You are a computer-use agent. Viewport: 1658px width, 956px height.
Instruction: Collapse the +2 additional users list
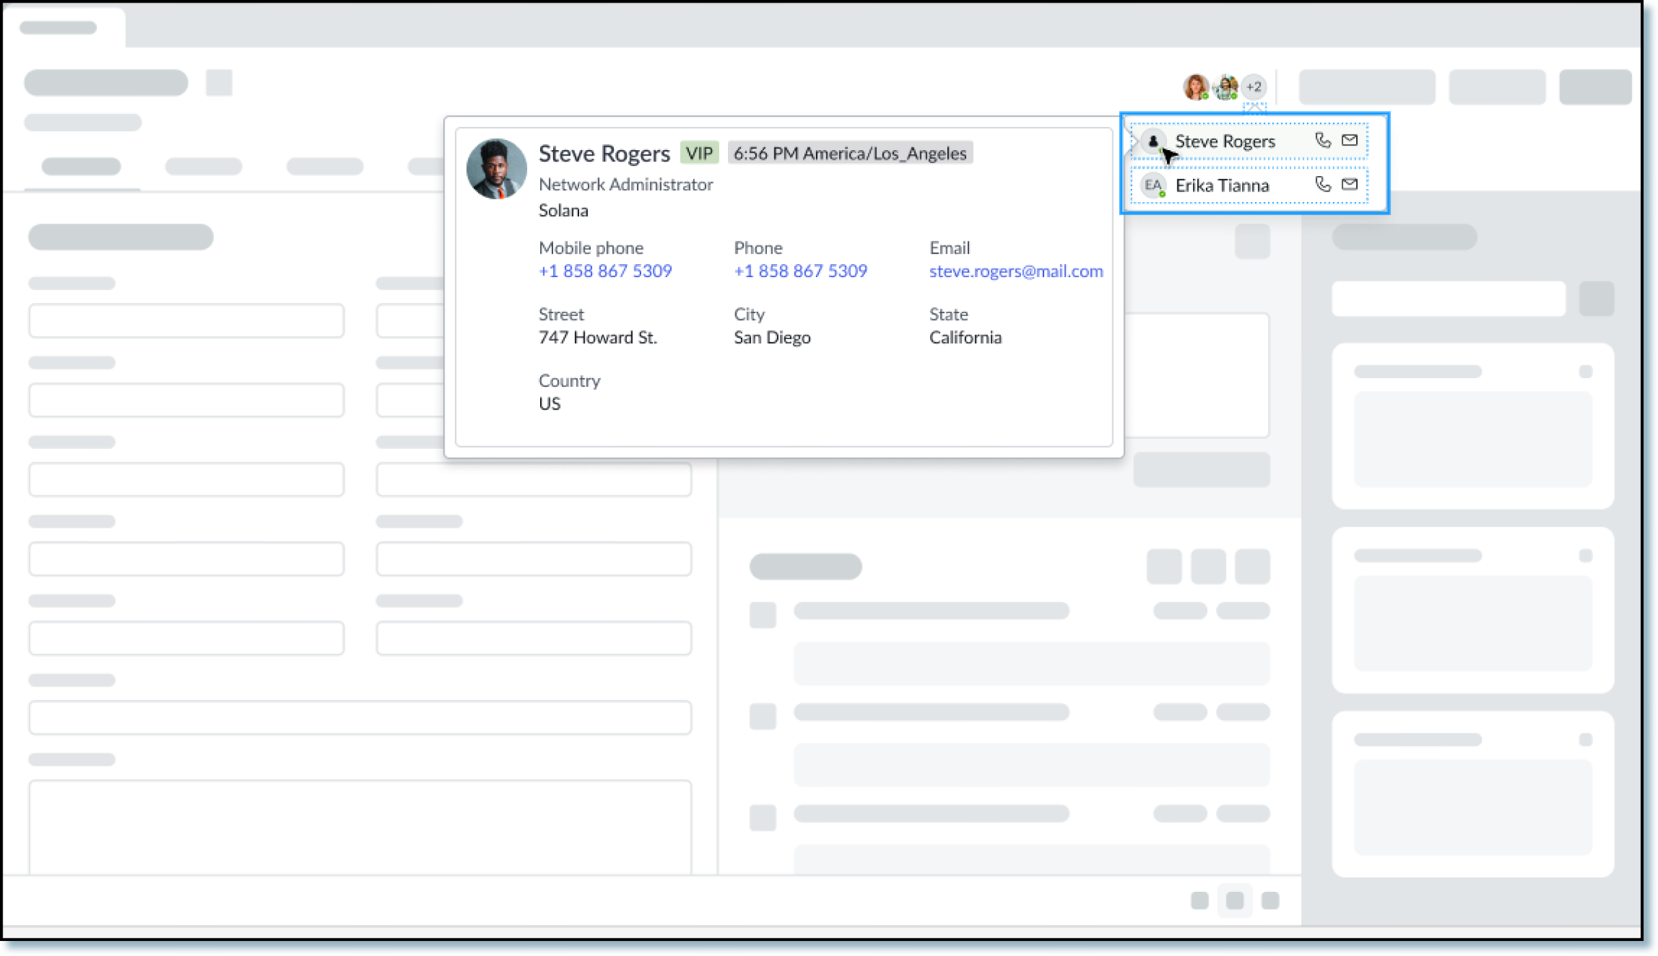point(1254,87)
